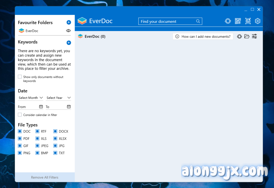274x188 pixels.
Task: Toggle EverDoc folder visibility eye
Action: 68,31
